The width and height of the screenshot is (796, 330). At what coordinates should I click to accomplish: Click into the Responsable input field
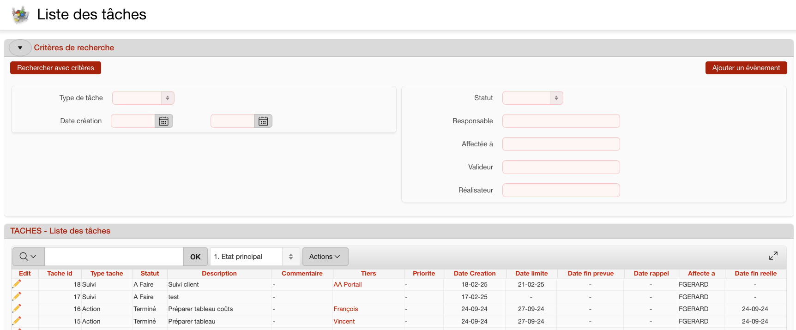tap(561, 121)
